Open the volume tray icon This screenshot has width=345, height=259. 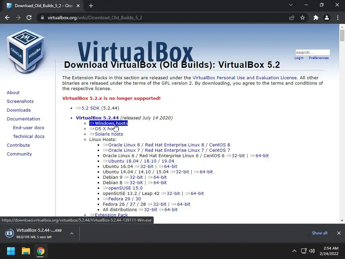pyautogui.click(x=312, y=251)
